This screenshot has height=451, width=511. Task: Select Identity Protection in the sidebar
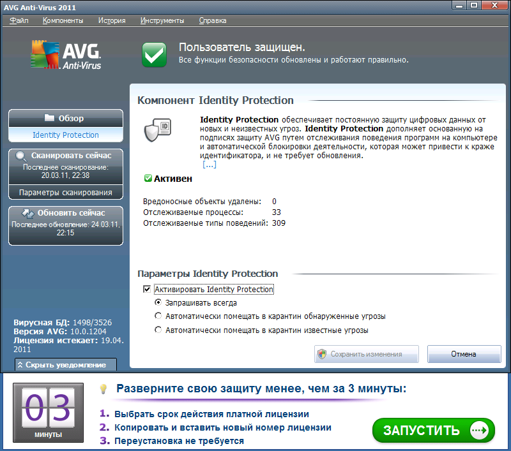pos(66,135)
